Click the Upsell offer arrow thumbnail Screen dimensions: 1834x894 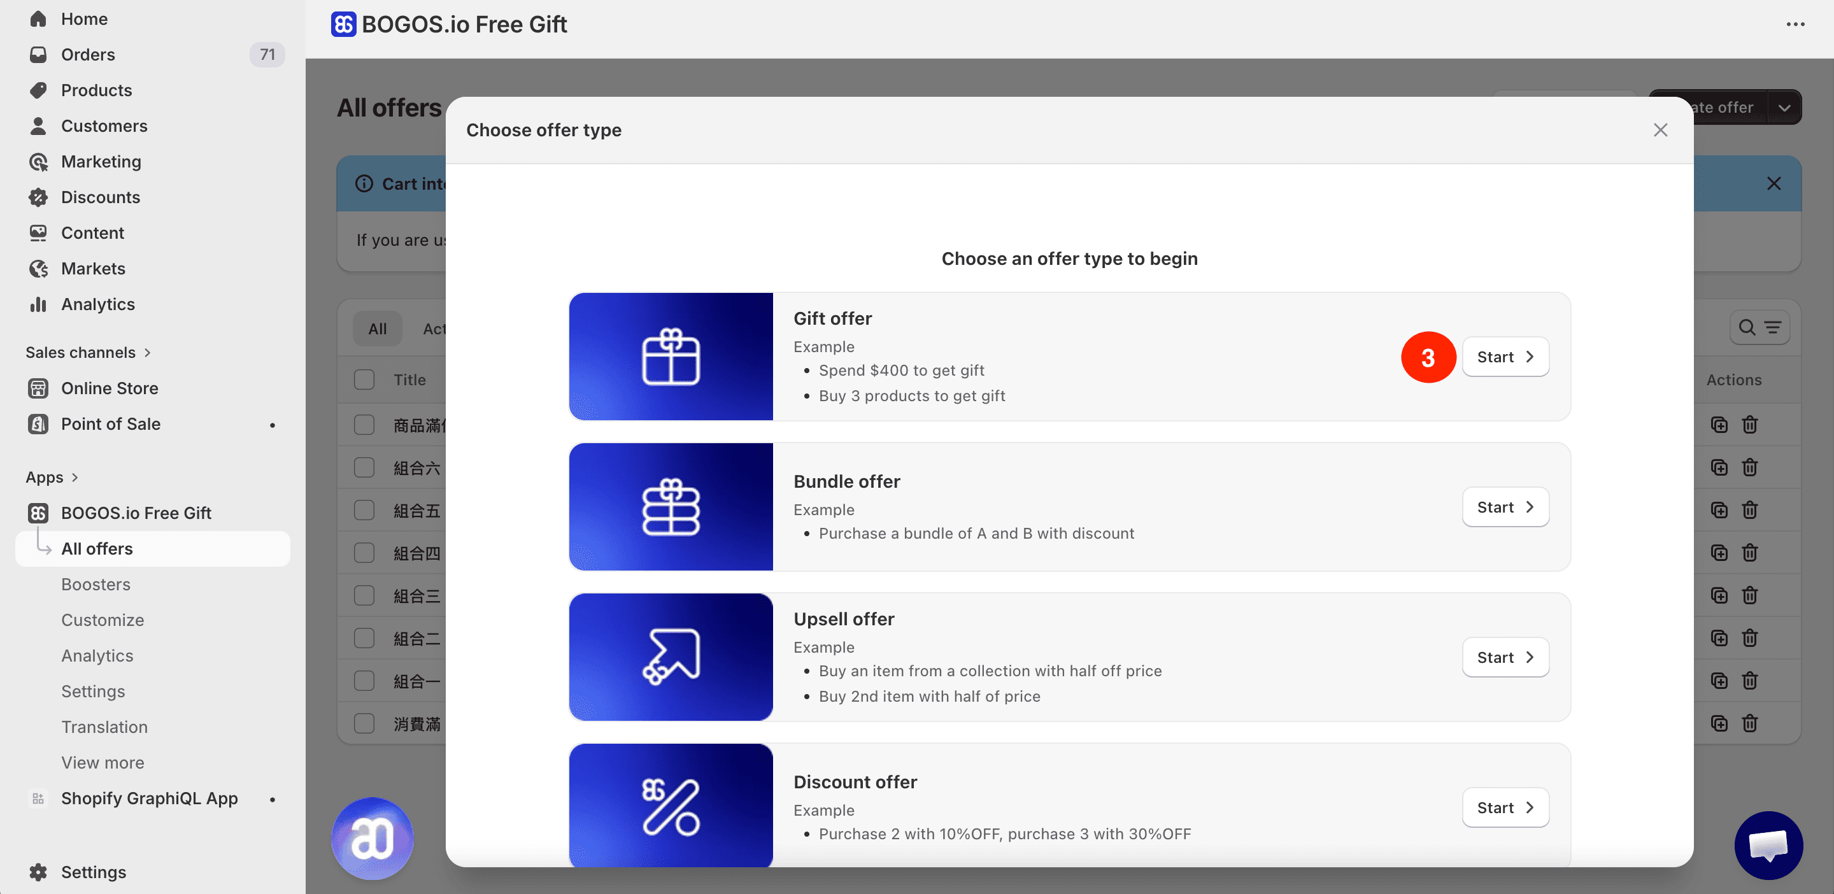click(x=671, y=657)
